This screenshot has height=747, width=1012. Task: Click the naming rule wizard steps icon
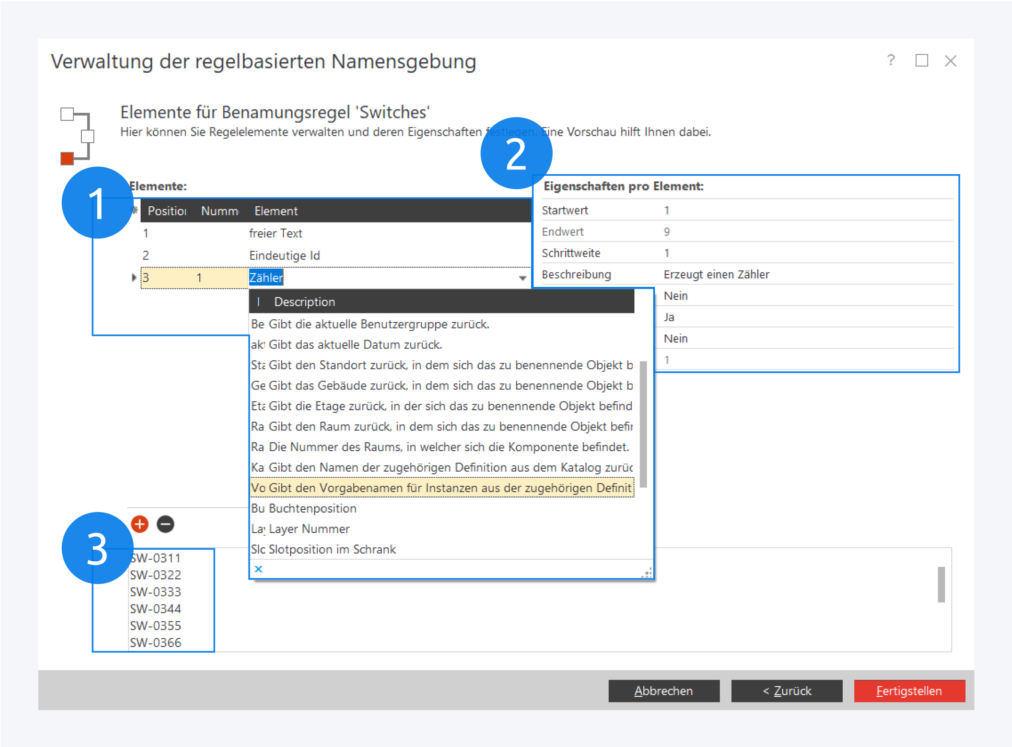tap(77, 136)
